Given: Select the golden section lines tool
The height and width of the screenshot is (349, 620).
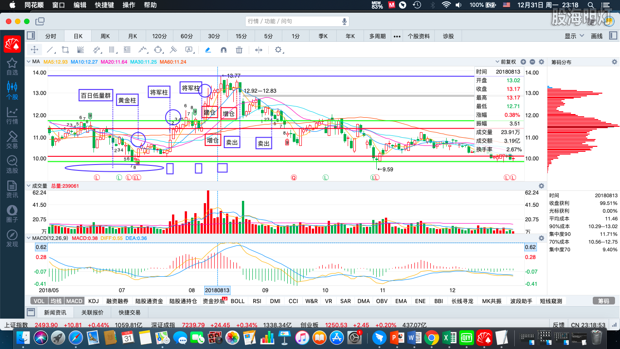Looking at the screenshot, I should point(127,50).
